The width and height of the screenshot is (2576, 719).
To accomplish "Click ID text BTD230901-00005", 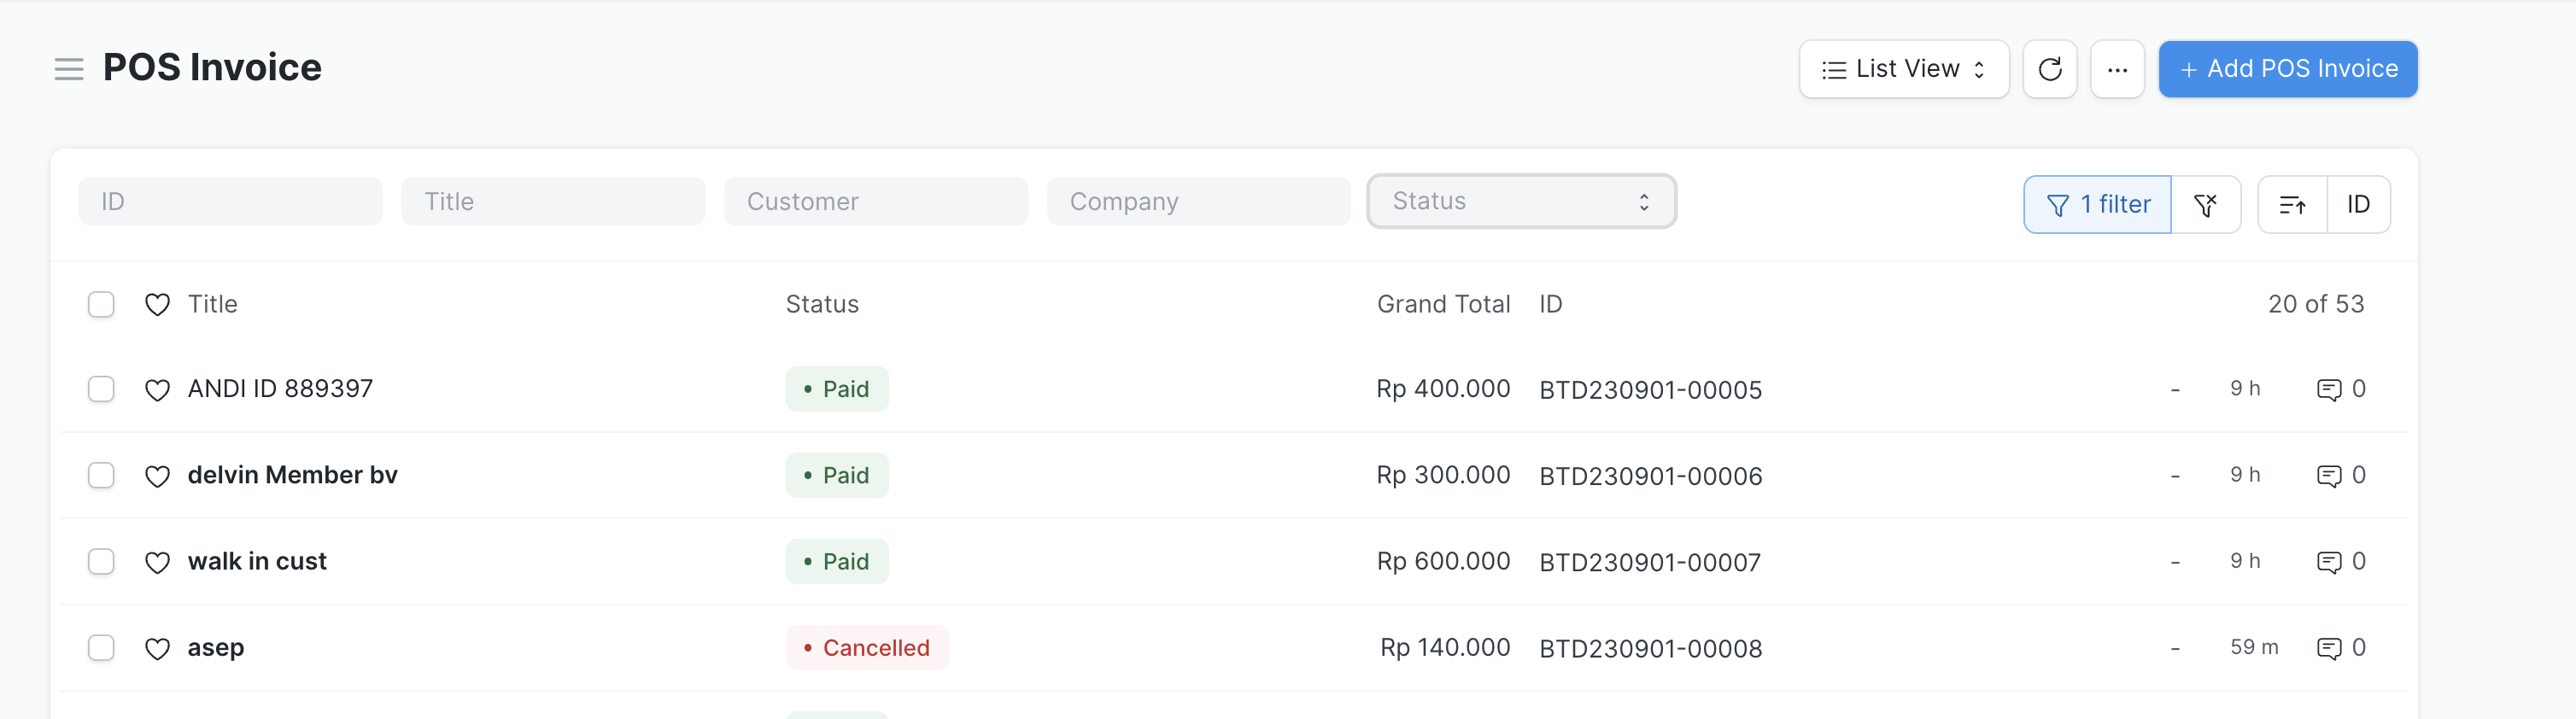I will coord(1650,390).
